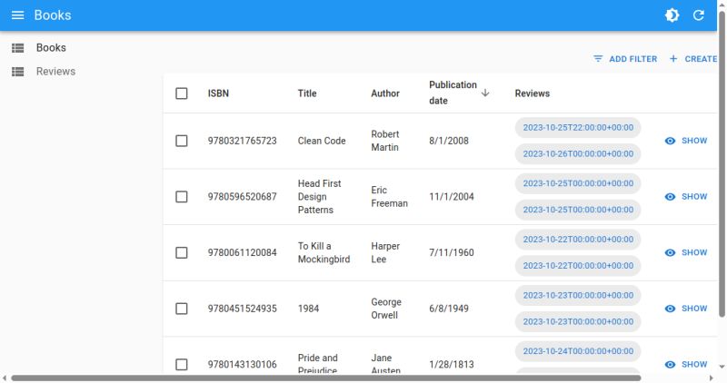The width and height of the screenshot is (727, 383).
Task: Click the horizontal scrollbar right arrow
Action: coord(712,378)
